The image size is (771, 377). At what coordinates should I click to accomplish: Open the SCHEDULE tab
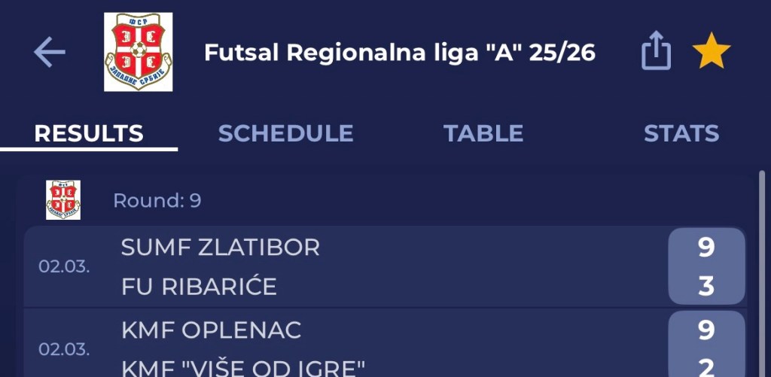(x=285, y=134)
